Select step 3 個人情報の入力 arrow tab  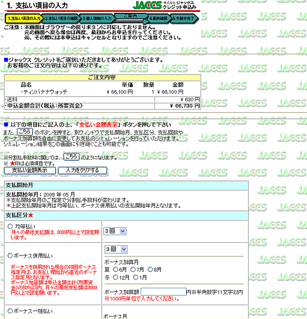pos(97,18)
